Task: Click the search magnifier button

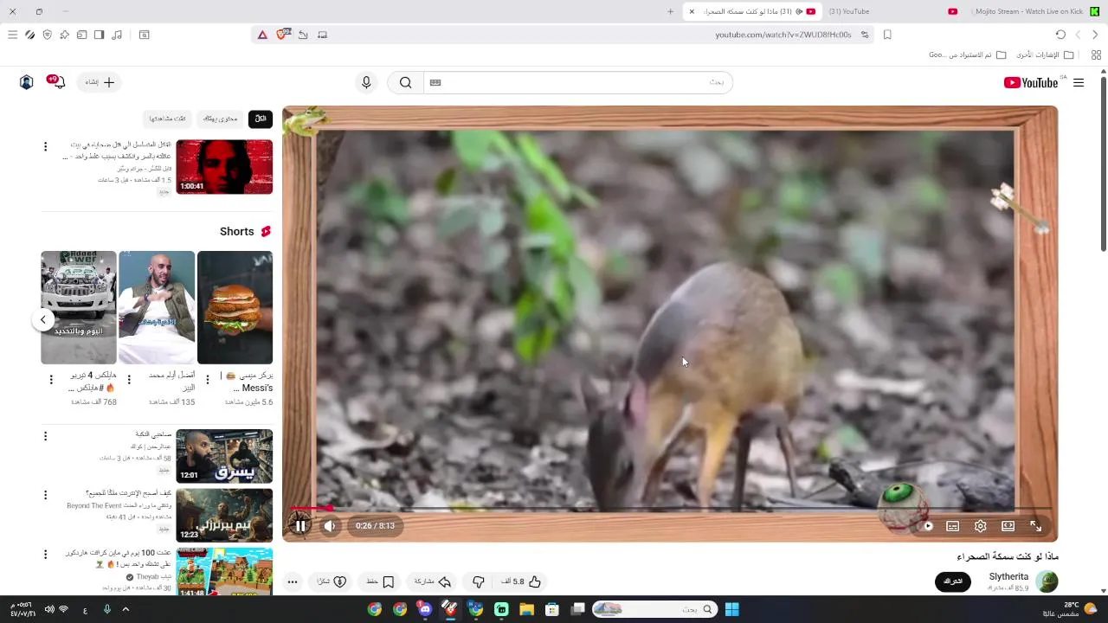Action: 406,82
